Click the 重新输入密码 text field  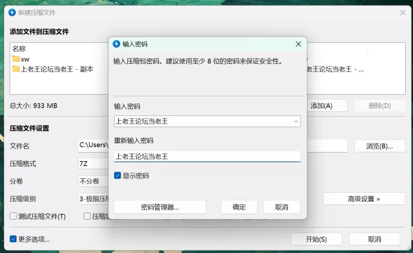206,156
